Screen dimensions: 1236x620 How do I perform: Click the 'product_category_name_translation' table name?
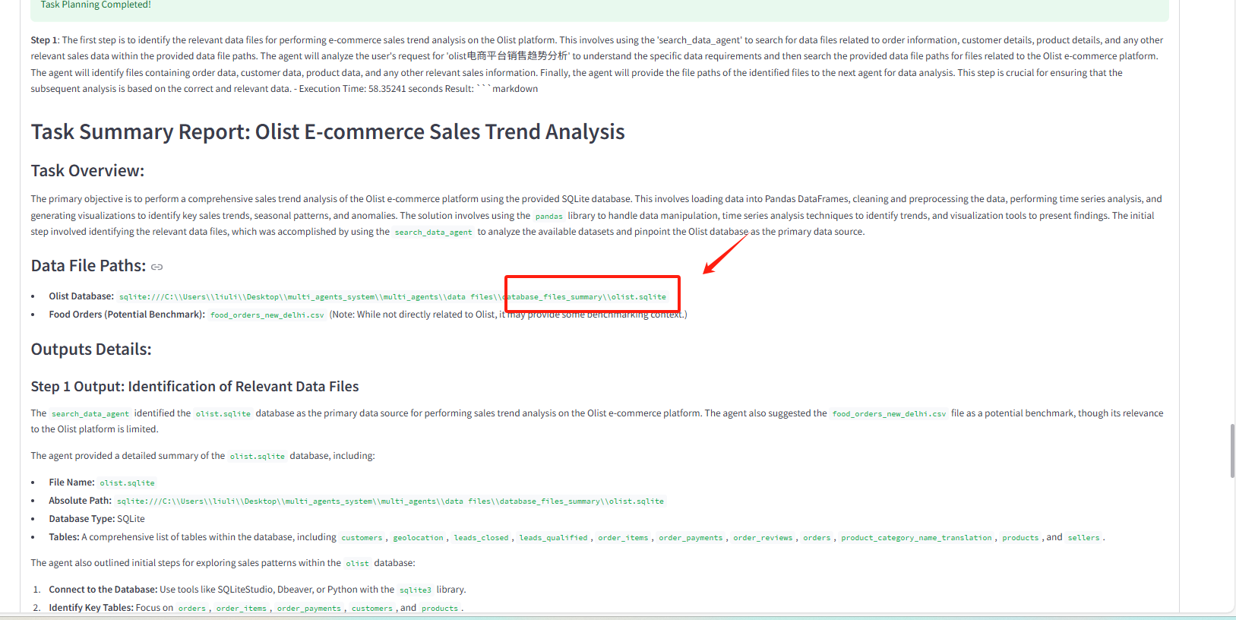point(916,538)
